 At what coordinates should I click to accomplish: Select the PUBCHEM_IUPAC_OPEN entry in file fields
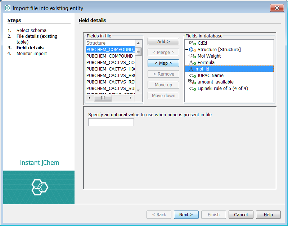pyautogui.click(x=110, y=93)
